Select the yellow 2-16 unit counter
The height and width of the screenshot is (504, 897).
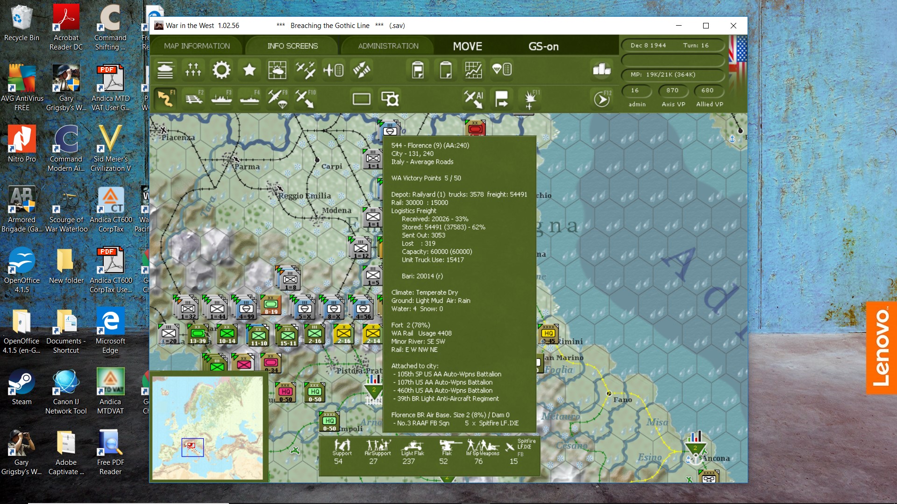coord(344,334)
